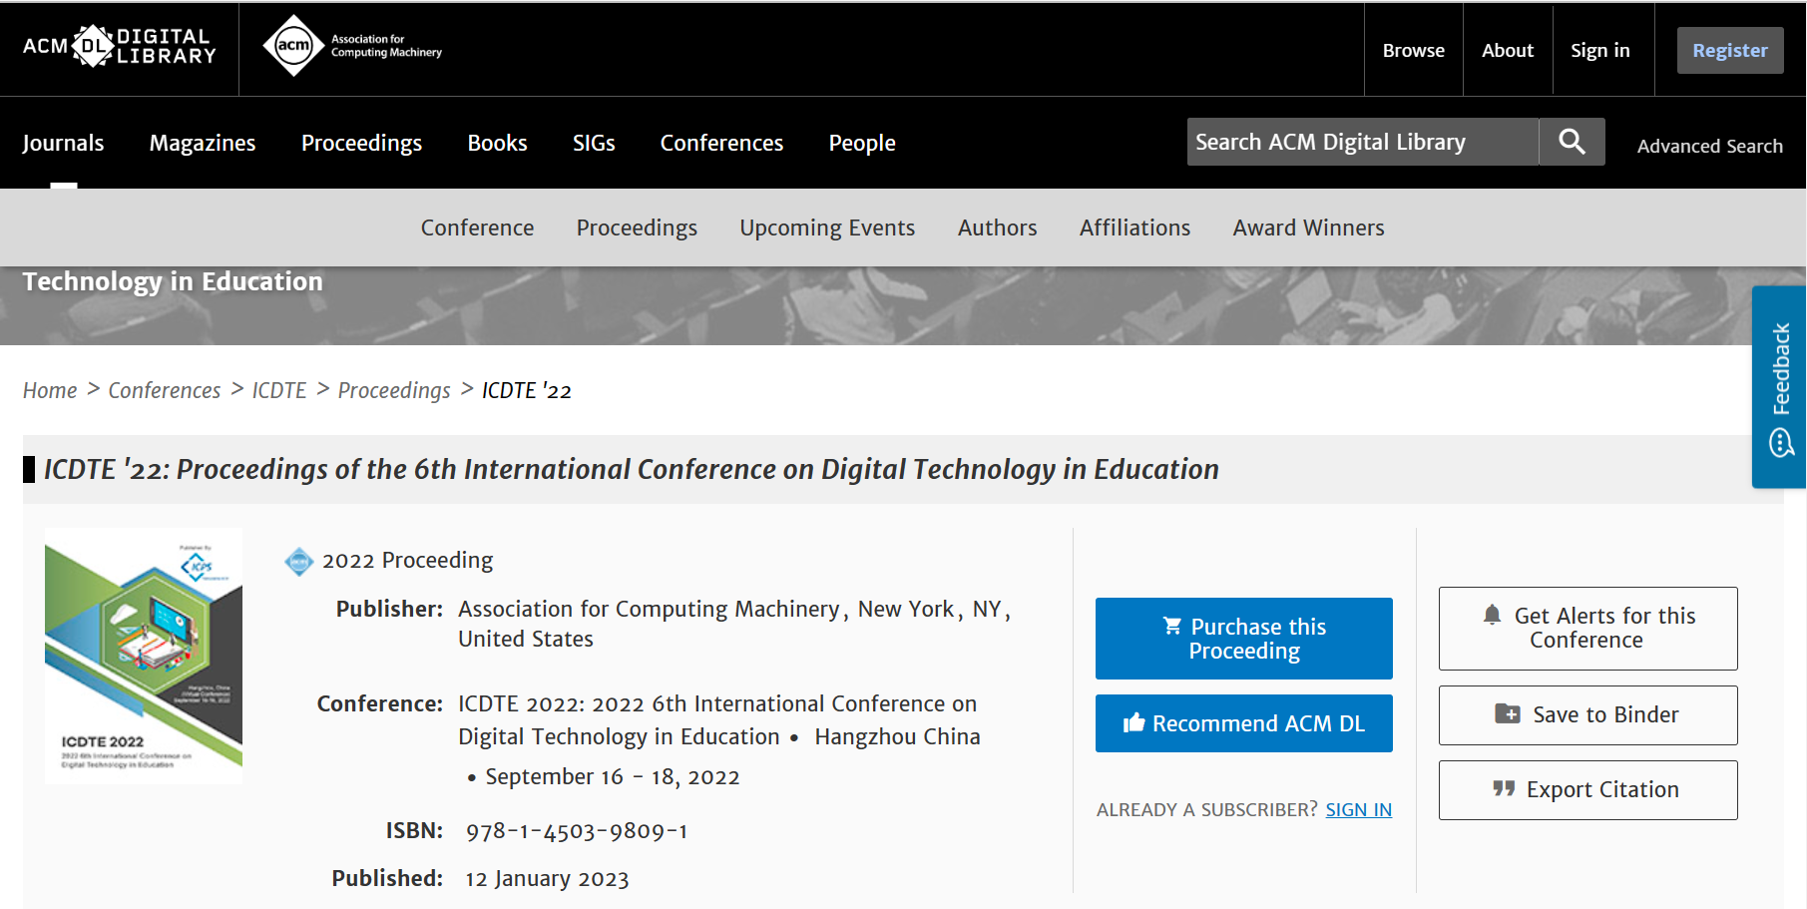Click the Association for Computing Machinery logo
Image resolution: width=1807 pixels, height=909 pixels.
[352, 46]
